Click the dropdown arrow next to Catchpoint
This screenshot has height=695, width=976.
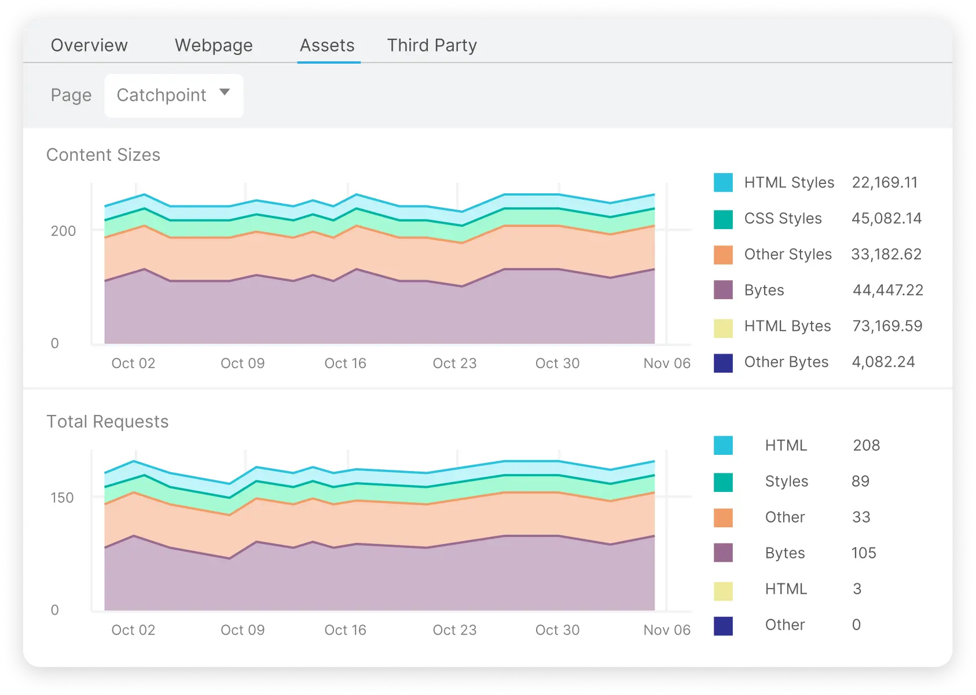pyautogui.click(x=225, y=93)
